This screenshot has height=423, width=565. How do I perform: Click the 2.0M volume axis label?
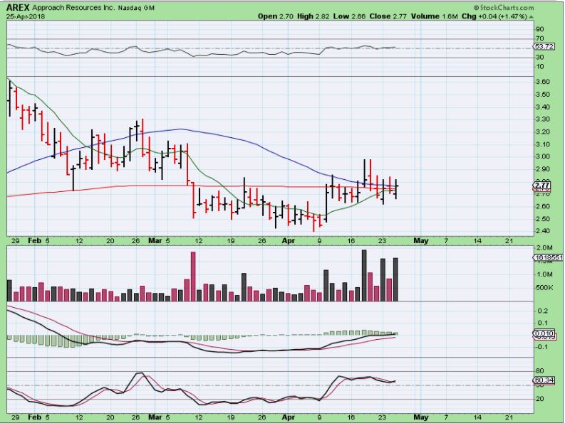click(x=544, y=248)
